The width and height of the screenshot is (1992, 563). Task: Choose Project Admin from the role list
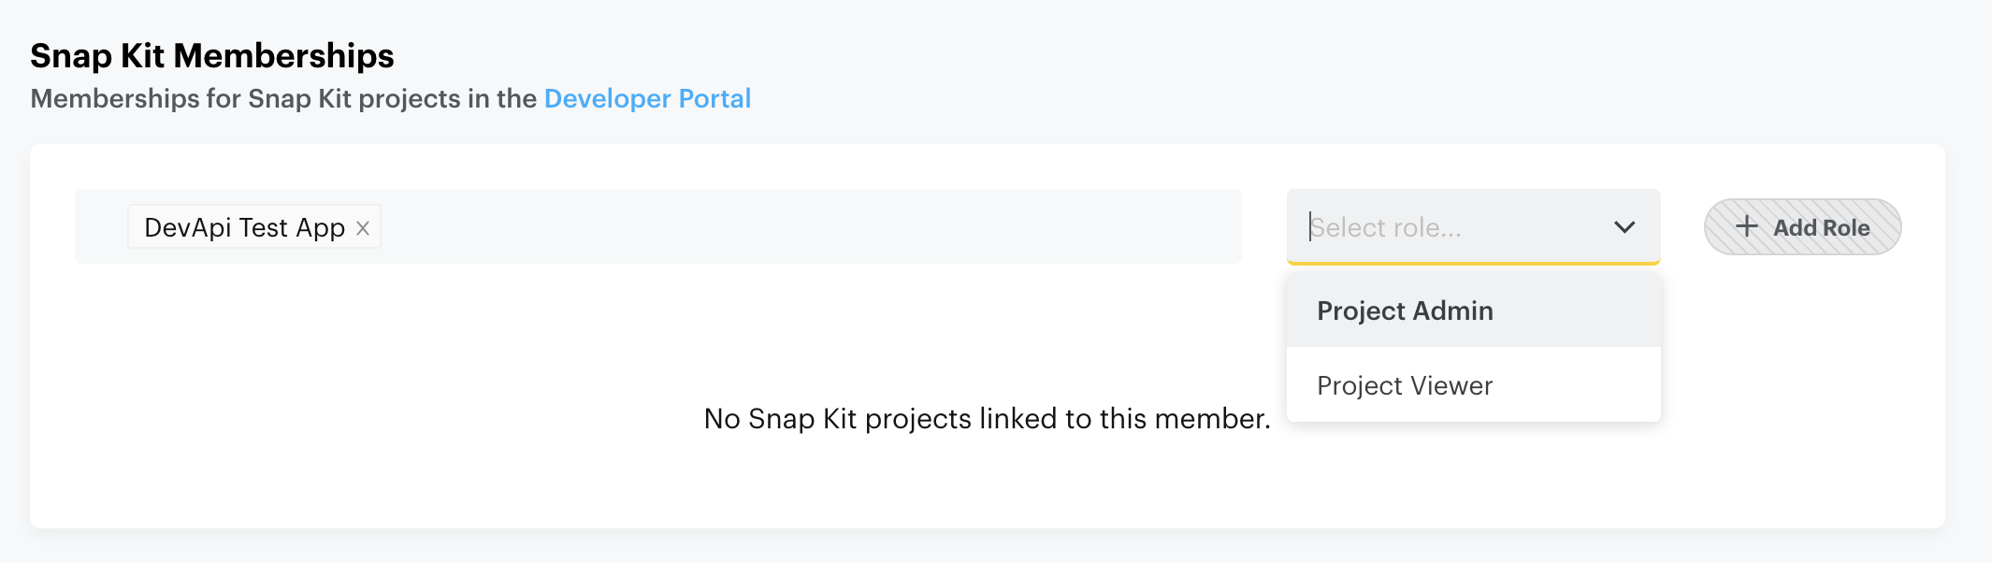click(x=1405, y=310)
